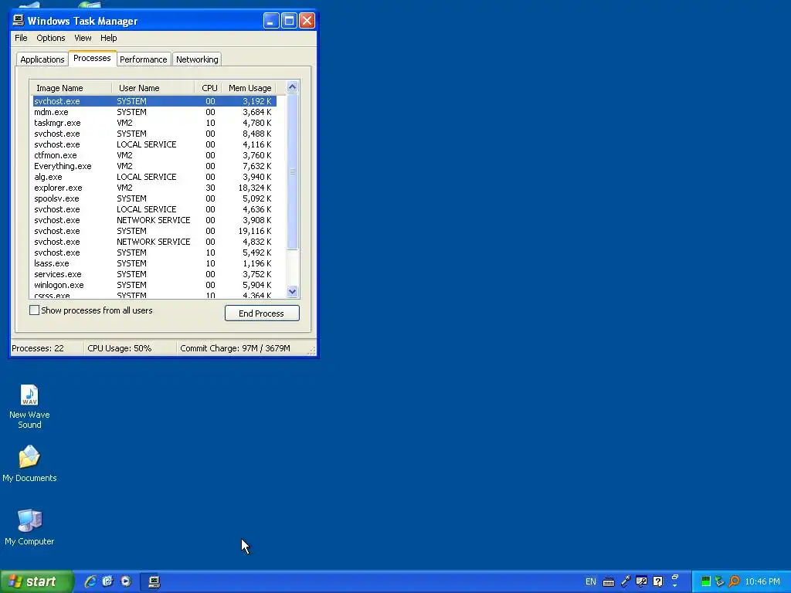Select the mdm.exe process row
This screenshot has width=791, height=593.
pyautogui.click(x=154, y=112)
